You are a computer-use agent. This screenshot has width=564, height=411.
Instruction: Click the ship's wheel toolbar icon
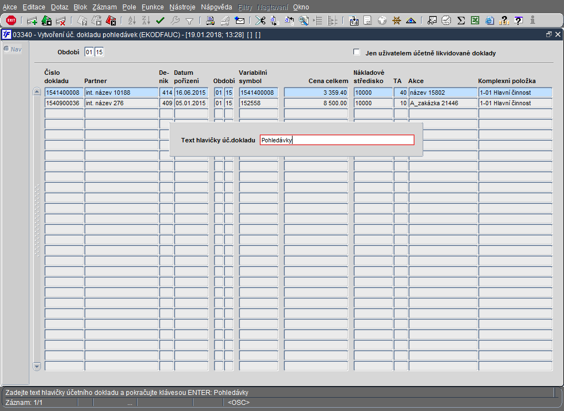[x=397, y=20]
